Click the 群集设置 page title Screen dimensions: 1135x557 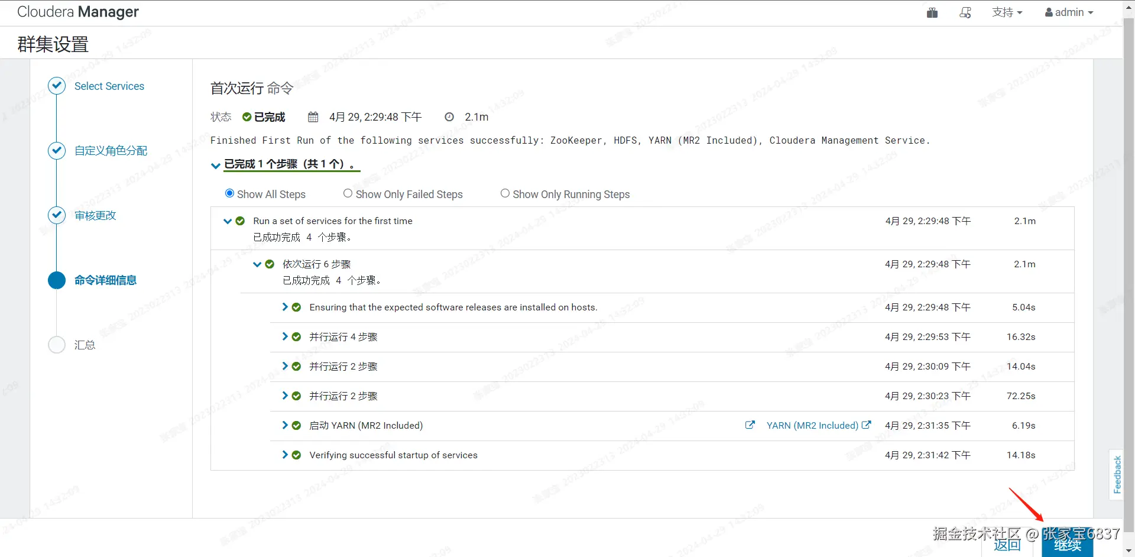pos(53,44)
